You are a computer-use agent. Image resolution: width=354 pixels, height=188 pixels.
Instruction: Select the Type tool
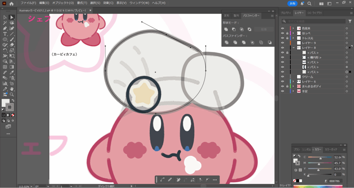pos(5,34)
